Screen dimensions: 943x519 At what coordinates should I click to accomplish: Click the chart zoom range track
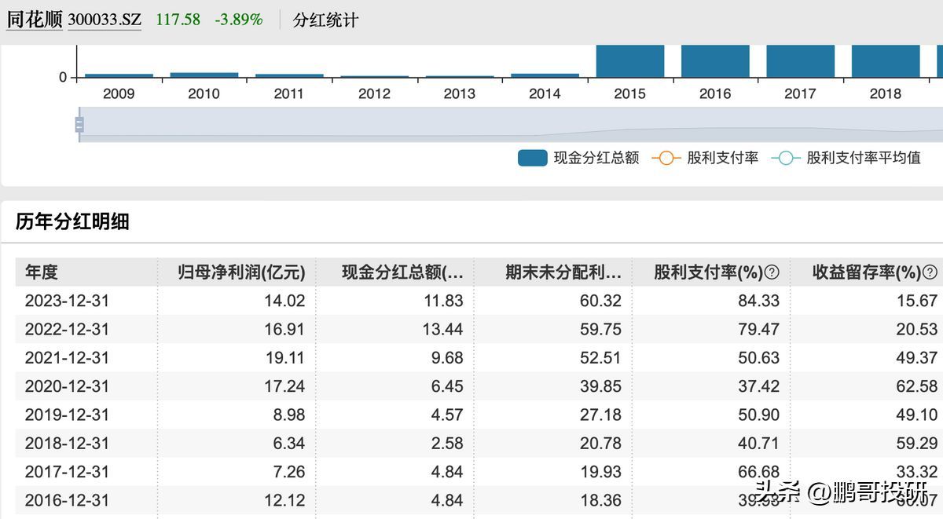click(511, 124)
